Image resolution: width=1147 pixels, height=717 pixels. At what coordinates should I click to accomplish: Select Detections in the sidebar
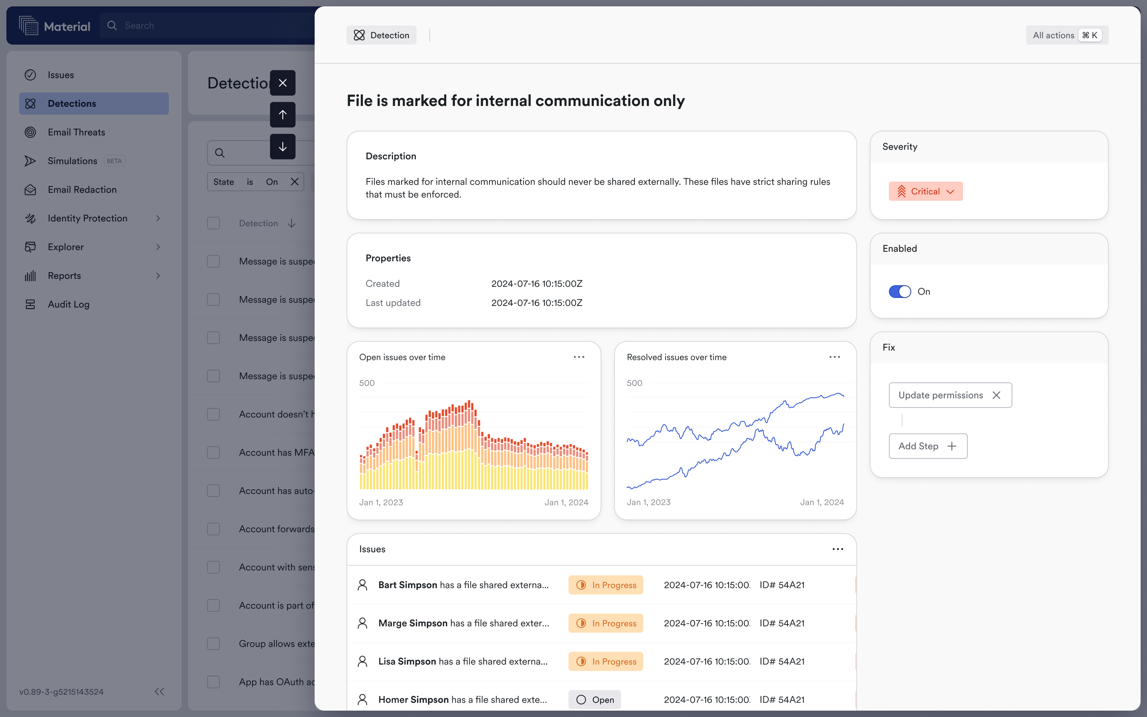94,104
